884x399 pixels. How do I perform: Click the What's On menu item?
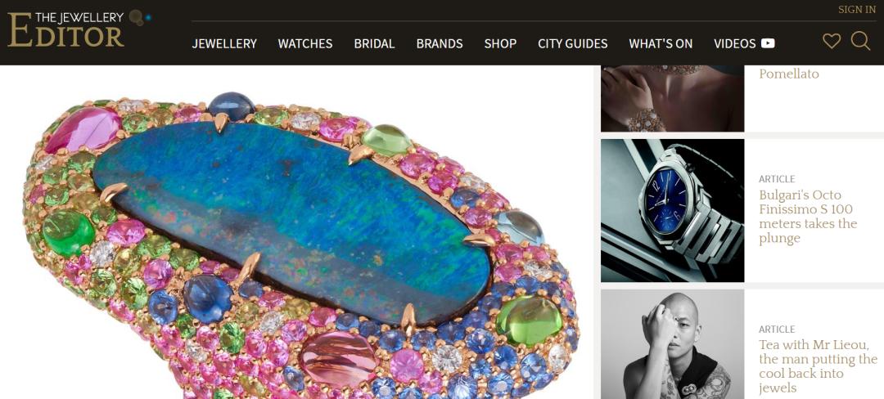(661, 44)
